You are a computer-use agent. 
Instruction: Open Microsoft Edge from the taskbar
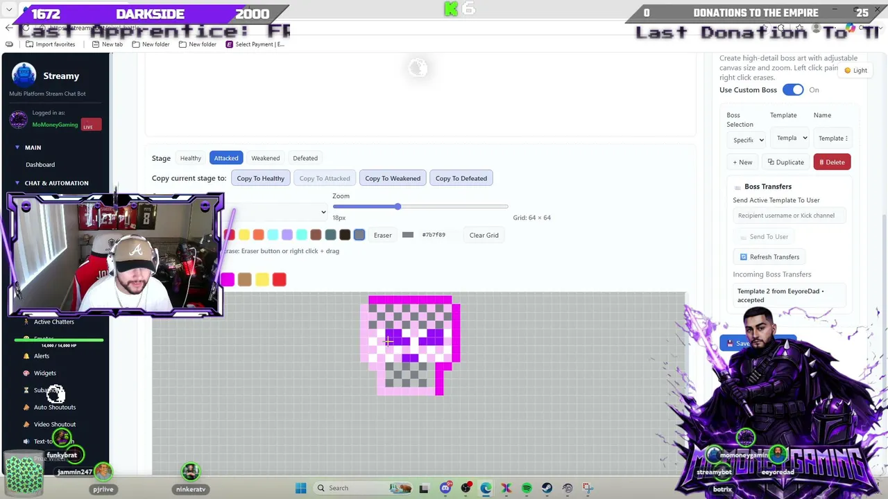tap(486, 488)
